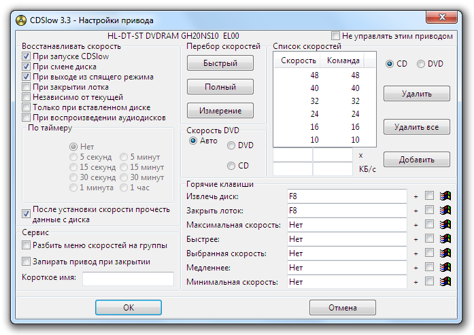The width and height of the screenshot is (474, 335).
Task: Click Удалить все button
Action: tap(417, 127)
